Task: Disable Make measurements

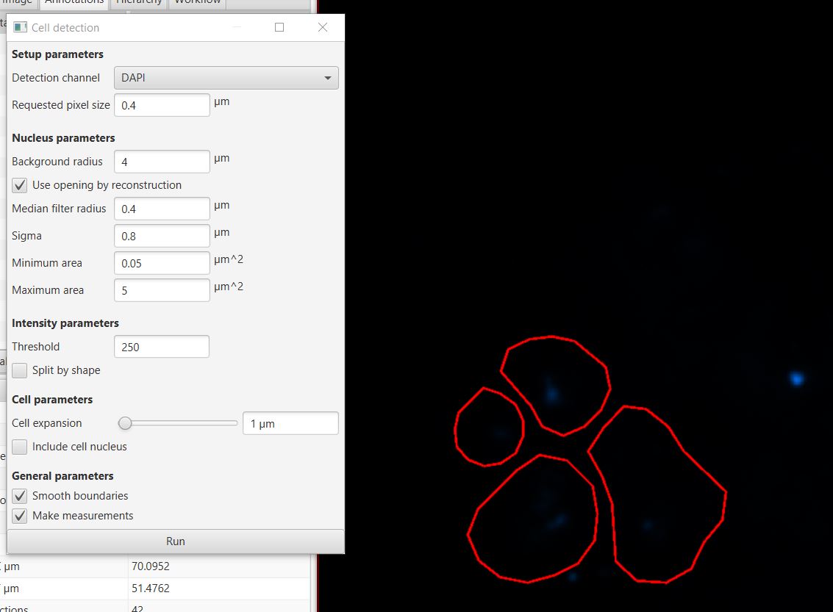Action: [19, 516]
